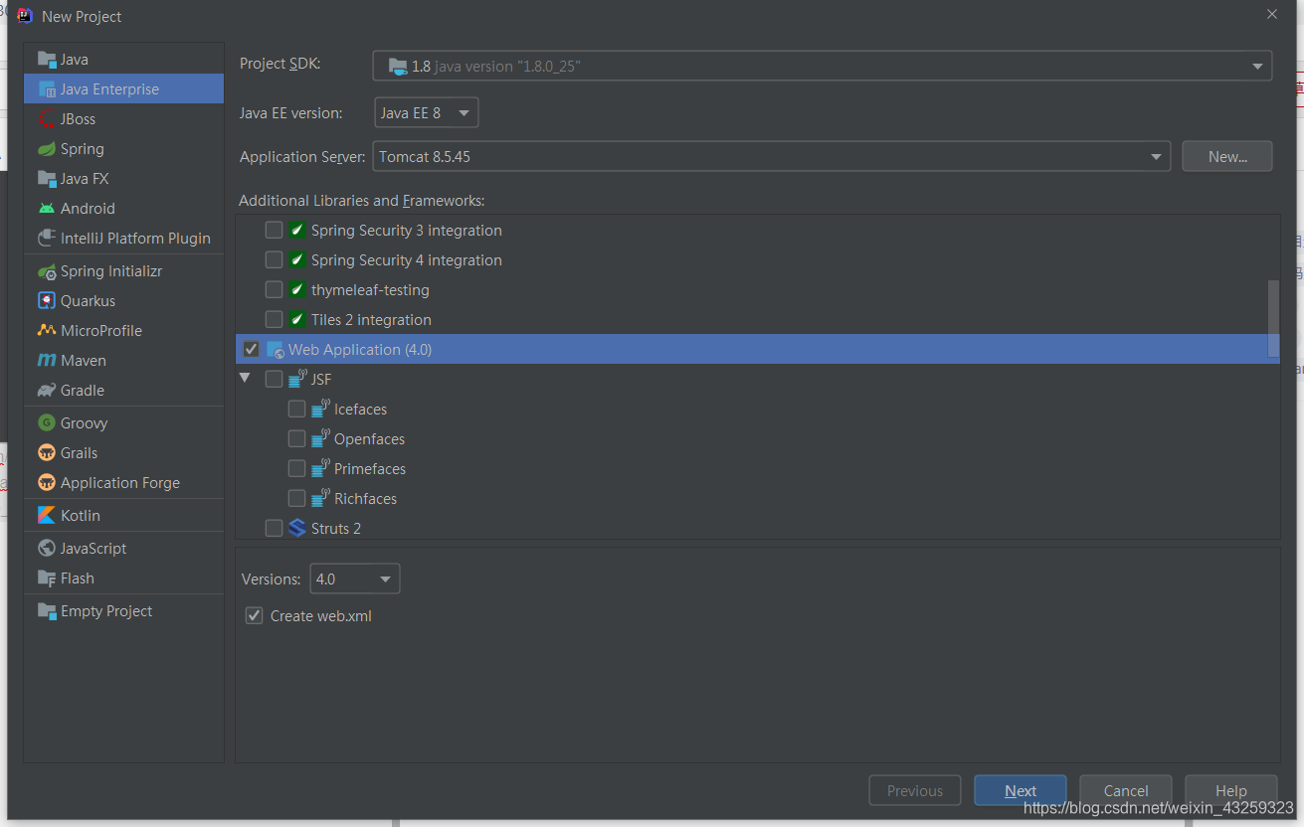Close the New Project dialog
Screen dimensions: 1304x827
pyautogui.click(x=1272, y=14)
